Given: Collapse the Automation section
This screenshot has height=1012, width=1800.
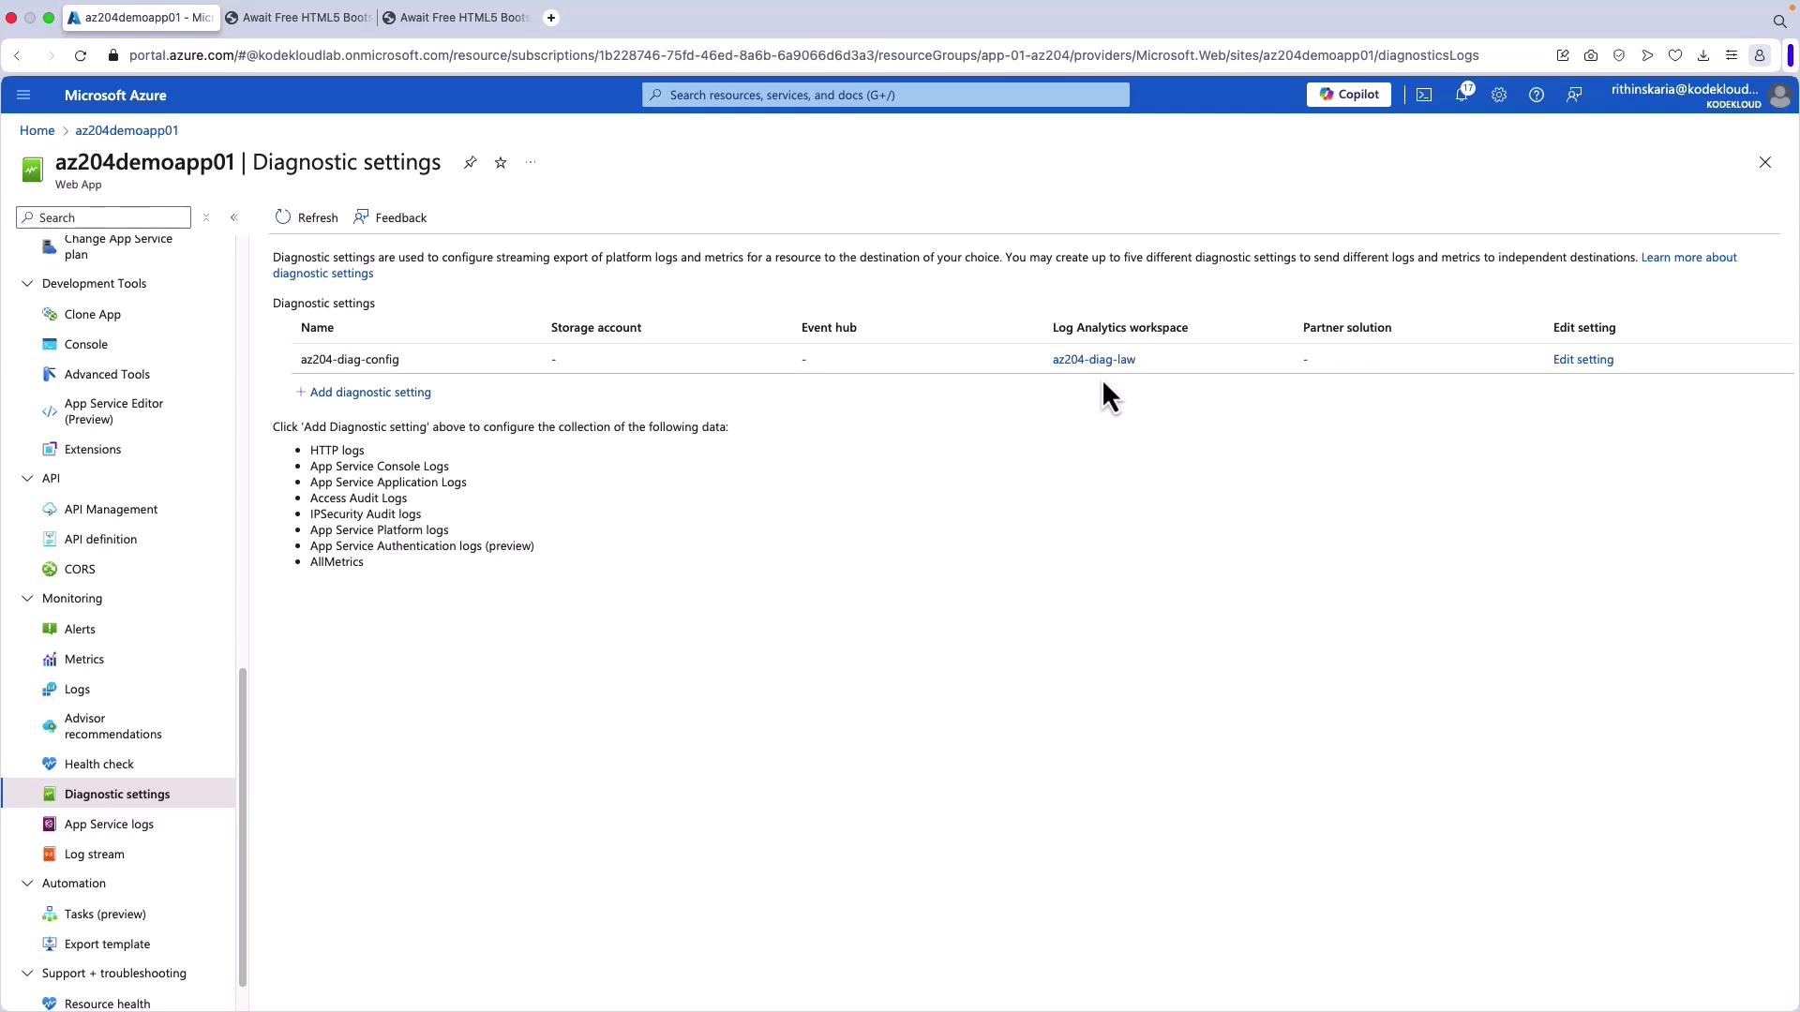Looking at the screenshot, I should tap(27, 884).
